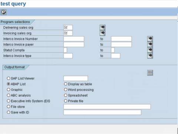Open multiple selection for Interco Invoice payer
178x134 pixels.
(x=150, y=44)
